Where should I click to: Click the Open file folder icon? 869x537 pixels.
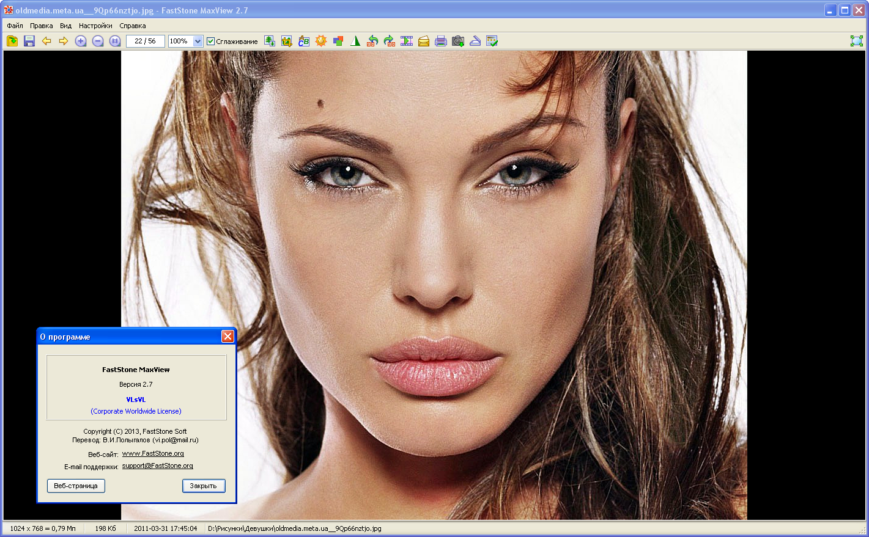[x=12, y=41]
